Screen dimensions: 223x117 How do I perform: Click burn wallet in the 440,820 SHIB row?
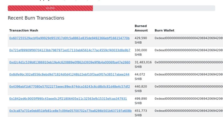pos(189,87)
